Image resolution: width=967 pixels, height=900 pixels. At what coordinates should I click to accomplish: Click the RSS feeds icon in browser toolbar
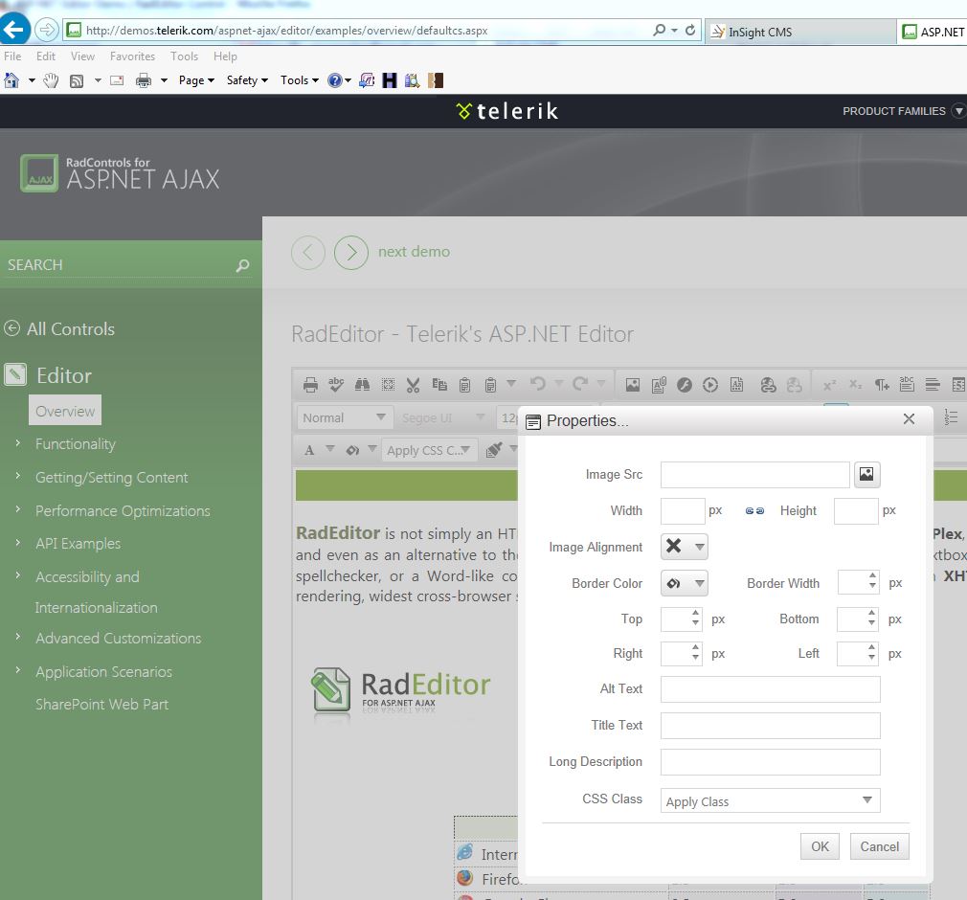tap(77, 80)
